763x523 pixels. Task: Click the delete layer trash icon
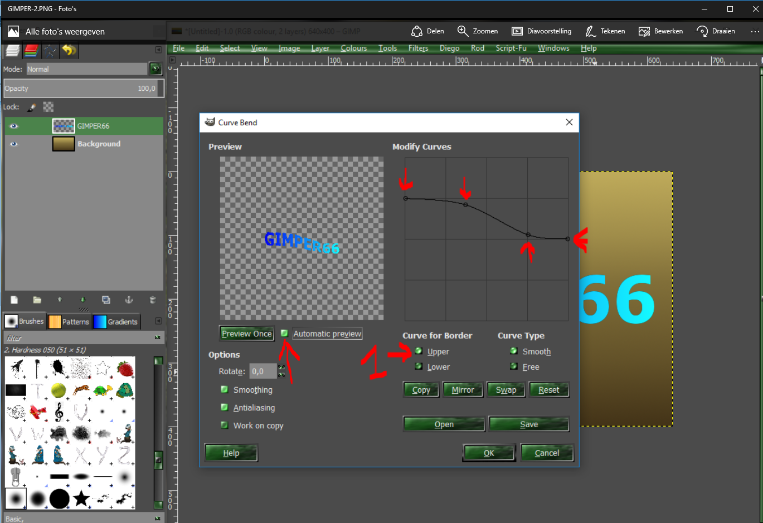pos(152,300)
